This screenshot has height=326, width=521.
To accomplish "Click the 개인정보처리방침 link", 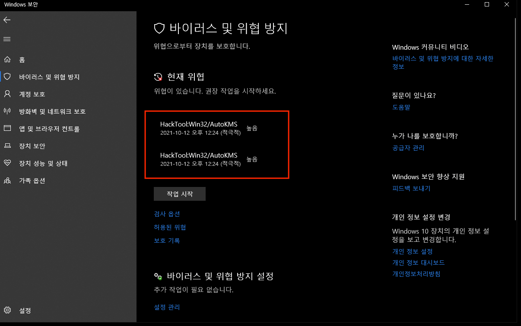I will point(416,274).
